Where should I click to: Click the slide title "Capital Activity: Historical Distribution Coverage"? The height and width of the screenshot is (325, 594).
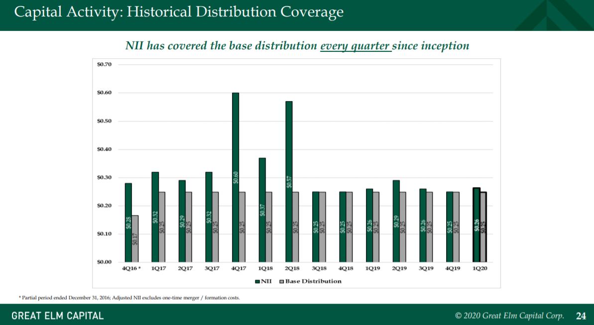179,12
